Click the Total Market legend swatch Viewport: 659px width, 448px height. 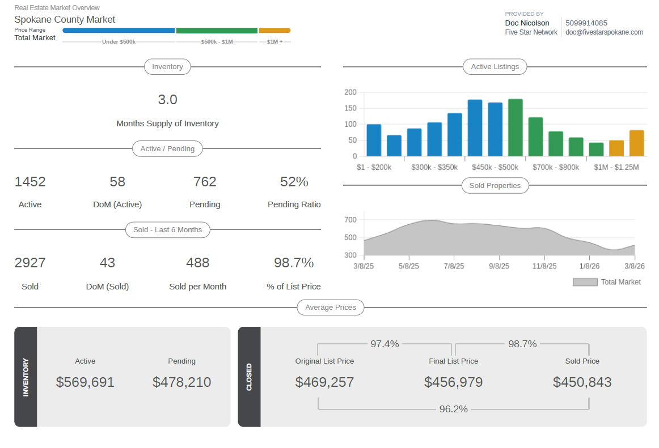pos(585,282)
